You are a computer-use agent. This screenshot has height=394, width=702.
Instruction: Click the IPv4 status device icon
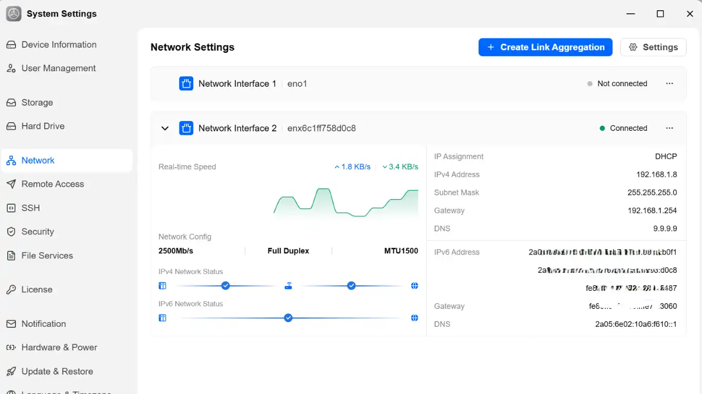pyautogui.click(x=162, y=286)
